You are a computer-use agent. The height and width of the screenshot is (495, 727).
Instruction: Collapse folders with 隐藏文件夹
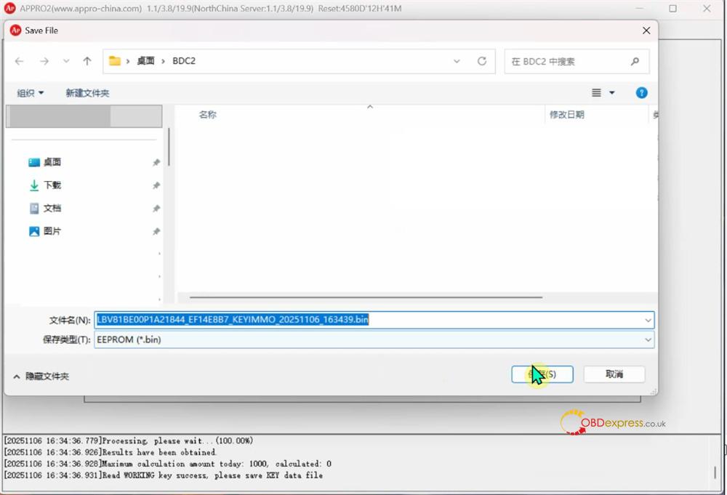coord(41,377)
